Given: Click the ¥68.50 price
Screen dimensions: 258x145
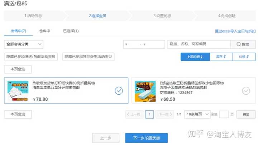Looking at the screenshot, I should tap(168, 99).
